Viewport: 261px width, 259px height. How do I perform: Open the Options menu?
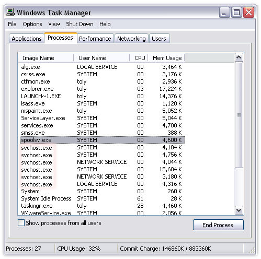32,24
